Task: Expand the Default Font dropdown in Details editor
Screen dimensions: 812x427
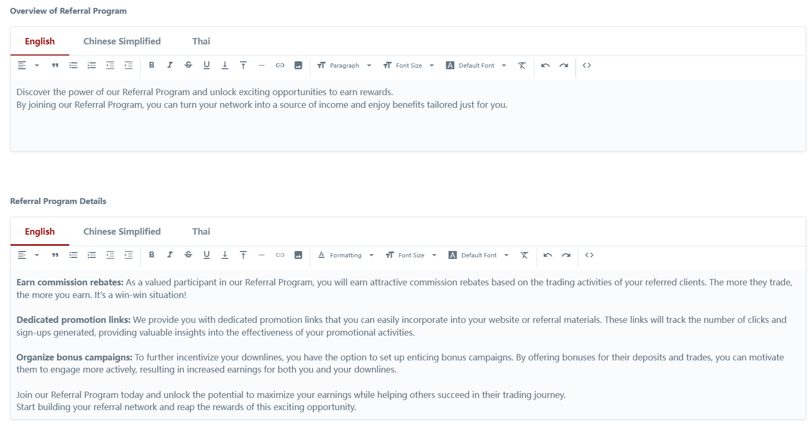Action: click(x=479, y=255)
